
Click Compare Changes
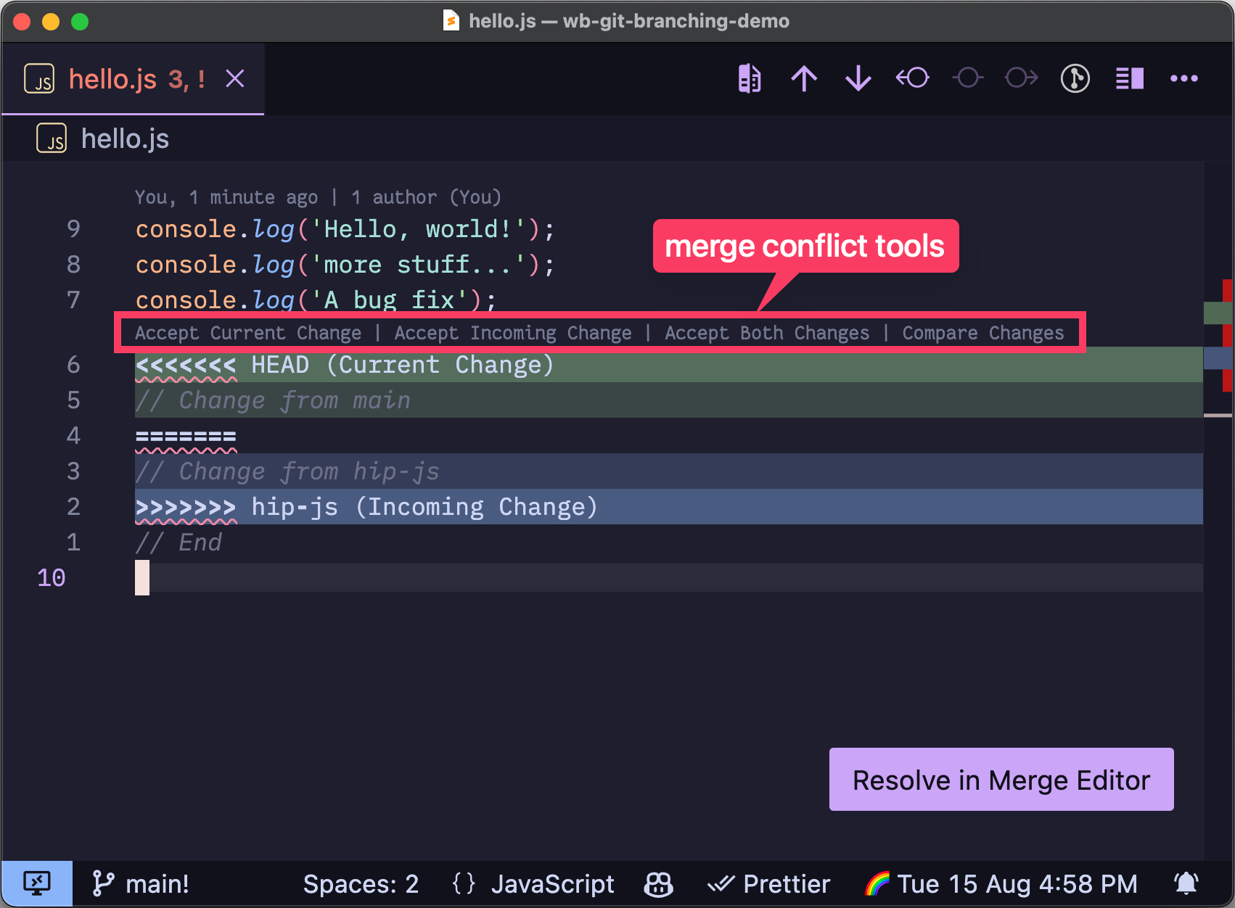[x=983, y=333]
